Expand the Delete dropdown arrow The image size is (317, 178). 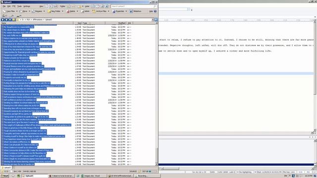77,11
